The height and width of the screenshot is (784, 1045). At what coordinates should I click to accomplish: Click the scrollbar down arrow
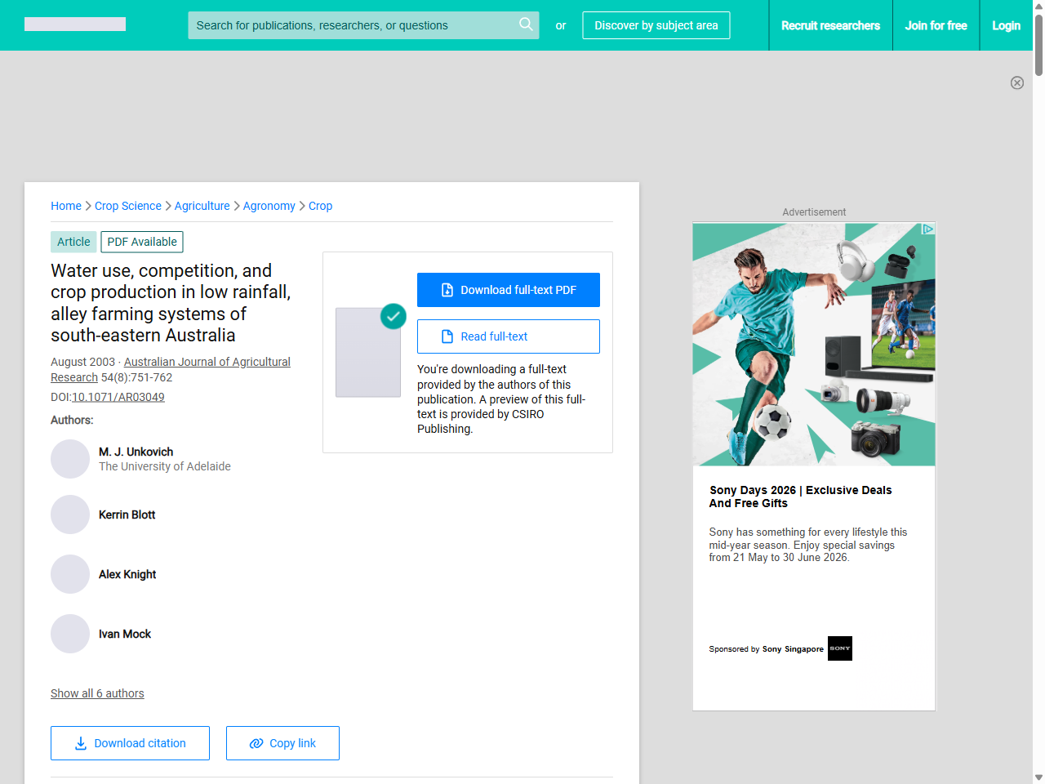[x=1038, y=777]
